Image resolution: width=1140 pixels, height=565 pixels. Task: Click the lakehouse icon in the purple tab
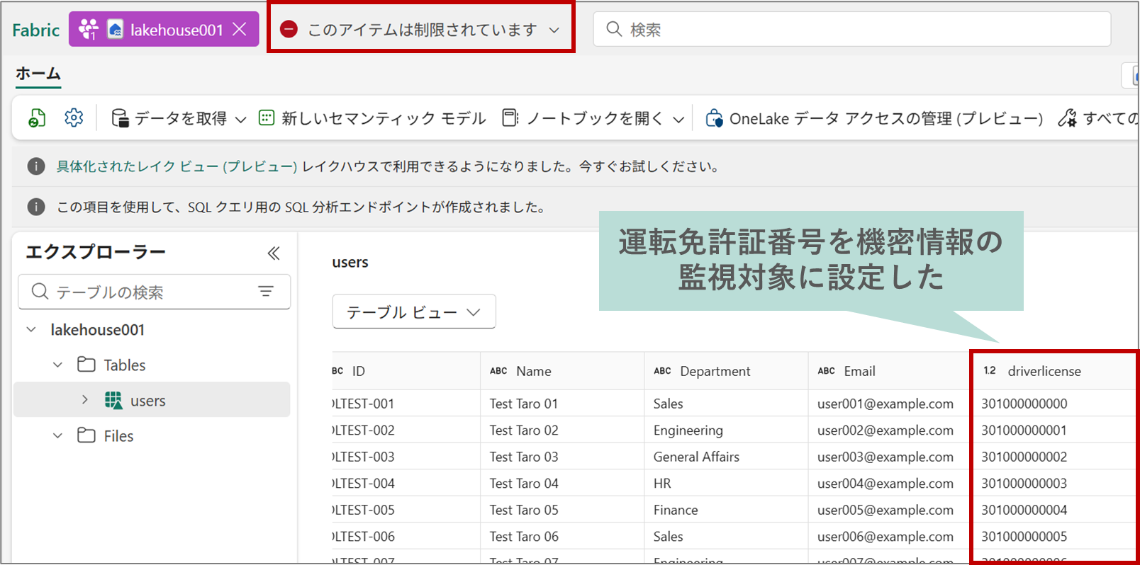[115, 29]
